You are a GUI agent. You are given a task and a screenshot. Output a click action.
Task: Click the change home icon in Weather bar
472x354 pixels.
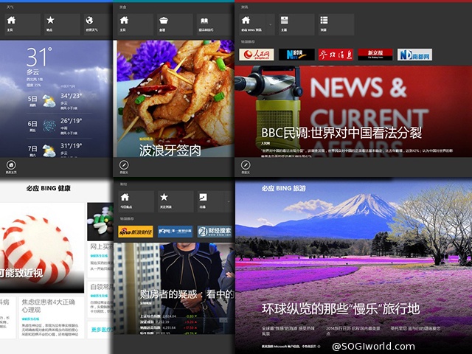point(11,165)
